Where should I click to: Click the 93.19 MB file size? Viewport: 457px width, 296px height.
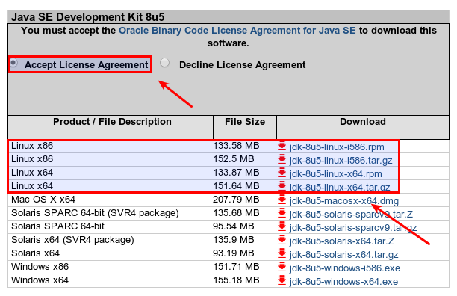[234, 253]
